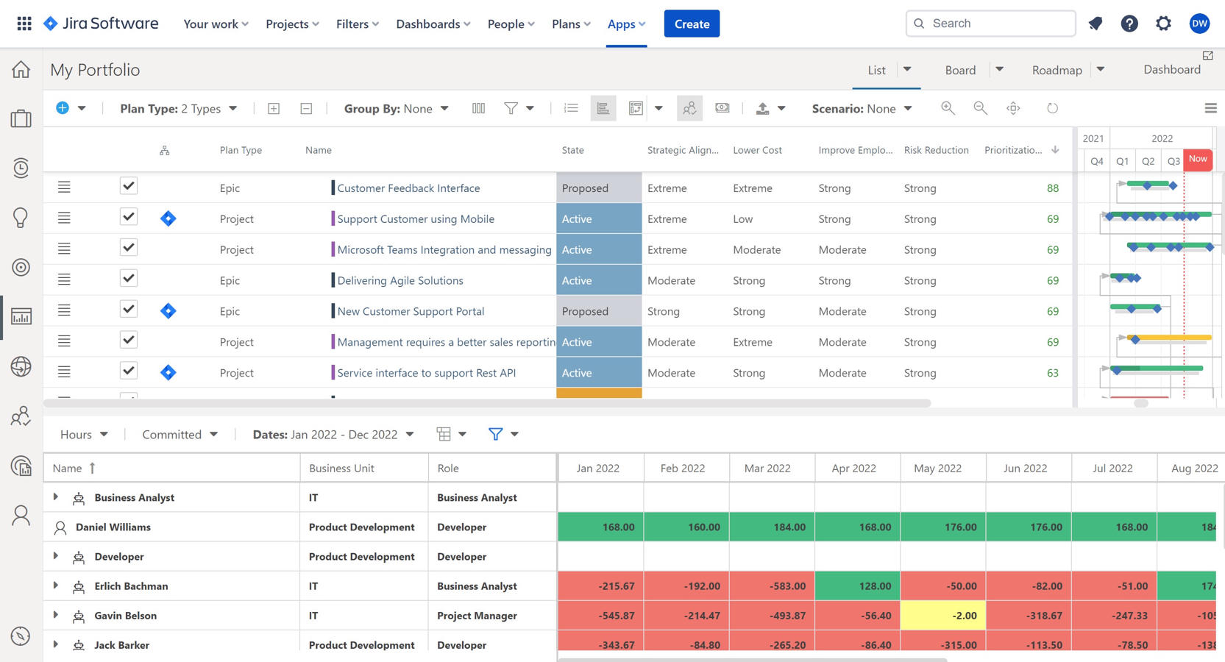
Task: Click the zoom in magnifier icon
Action: click(948, 108)
